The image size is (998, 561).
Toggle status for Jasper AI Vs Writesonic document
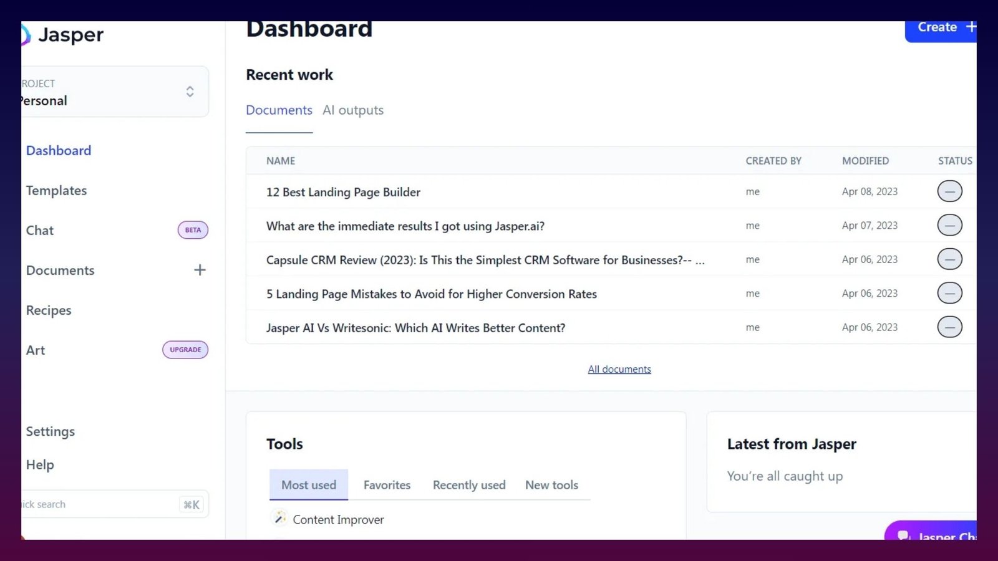coord(949,327)
